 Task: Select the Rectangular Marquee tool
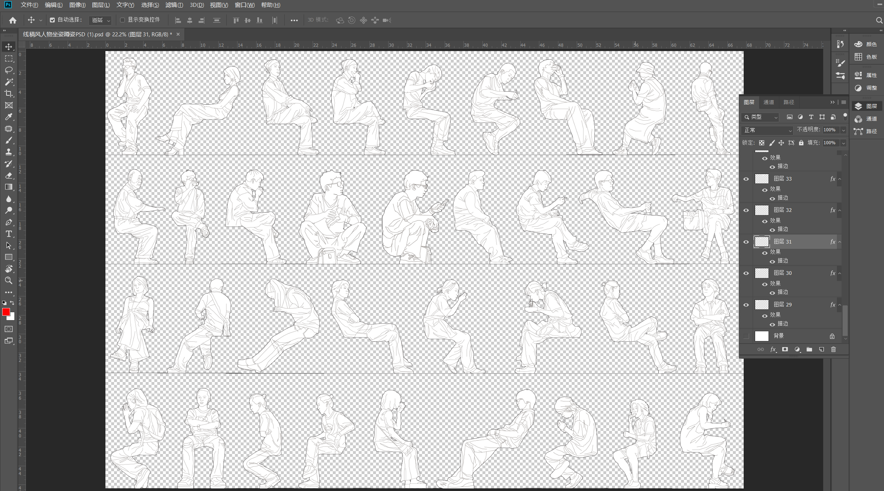9,59
